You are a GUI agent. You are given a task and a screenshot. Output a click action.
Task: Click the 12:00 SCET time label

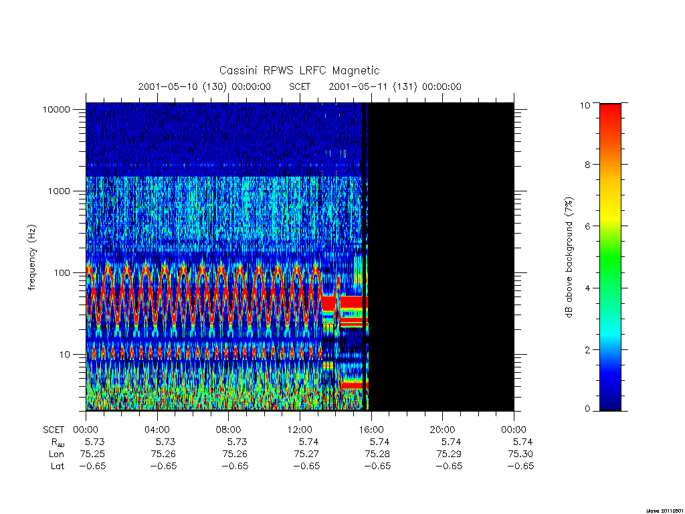pyautogui.click(x=300, y=430)
